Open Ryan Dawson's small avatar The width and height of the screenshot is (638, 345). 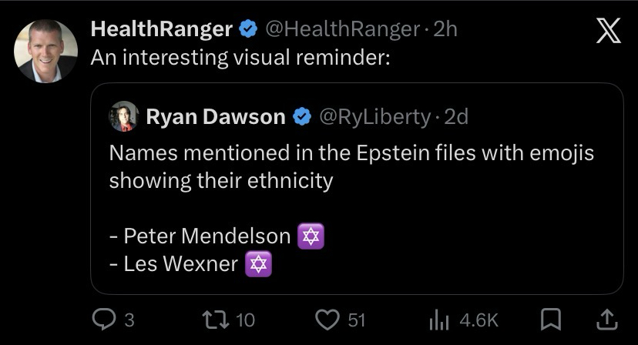pos(123,116)
